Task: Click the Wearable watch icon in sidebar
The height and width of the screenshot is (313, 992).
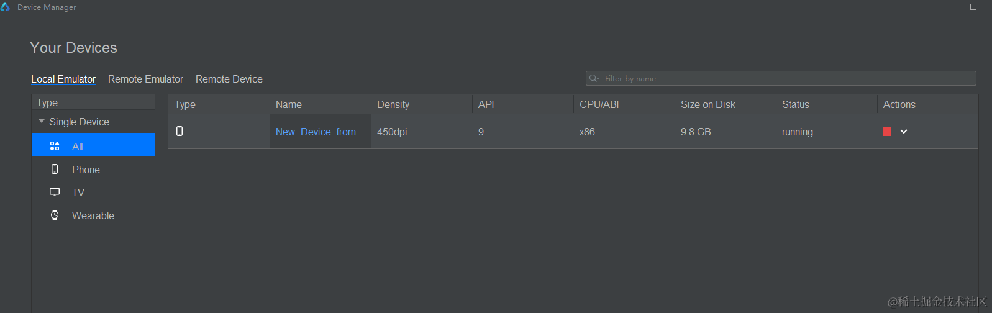Action: [x=55, y=215]
